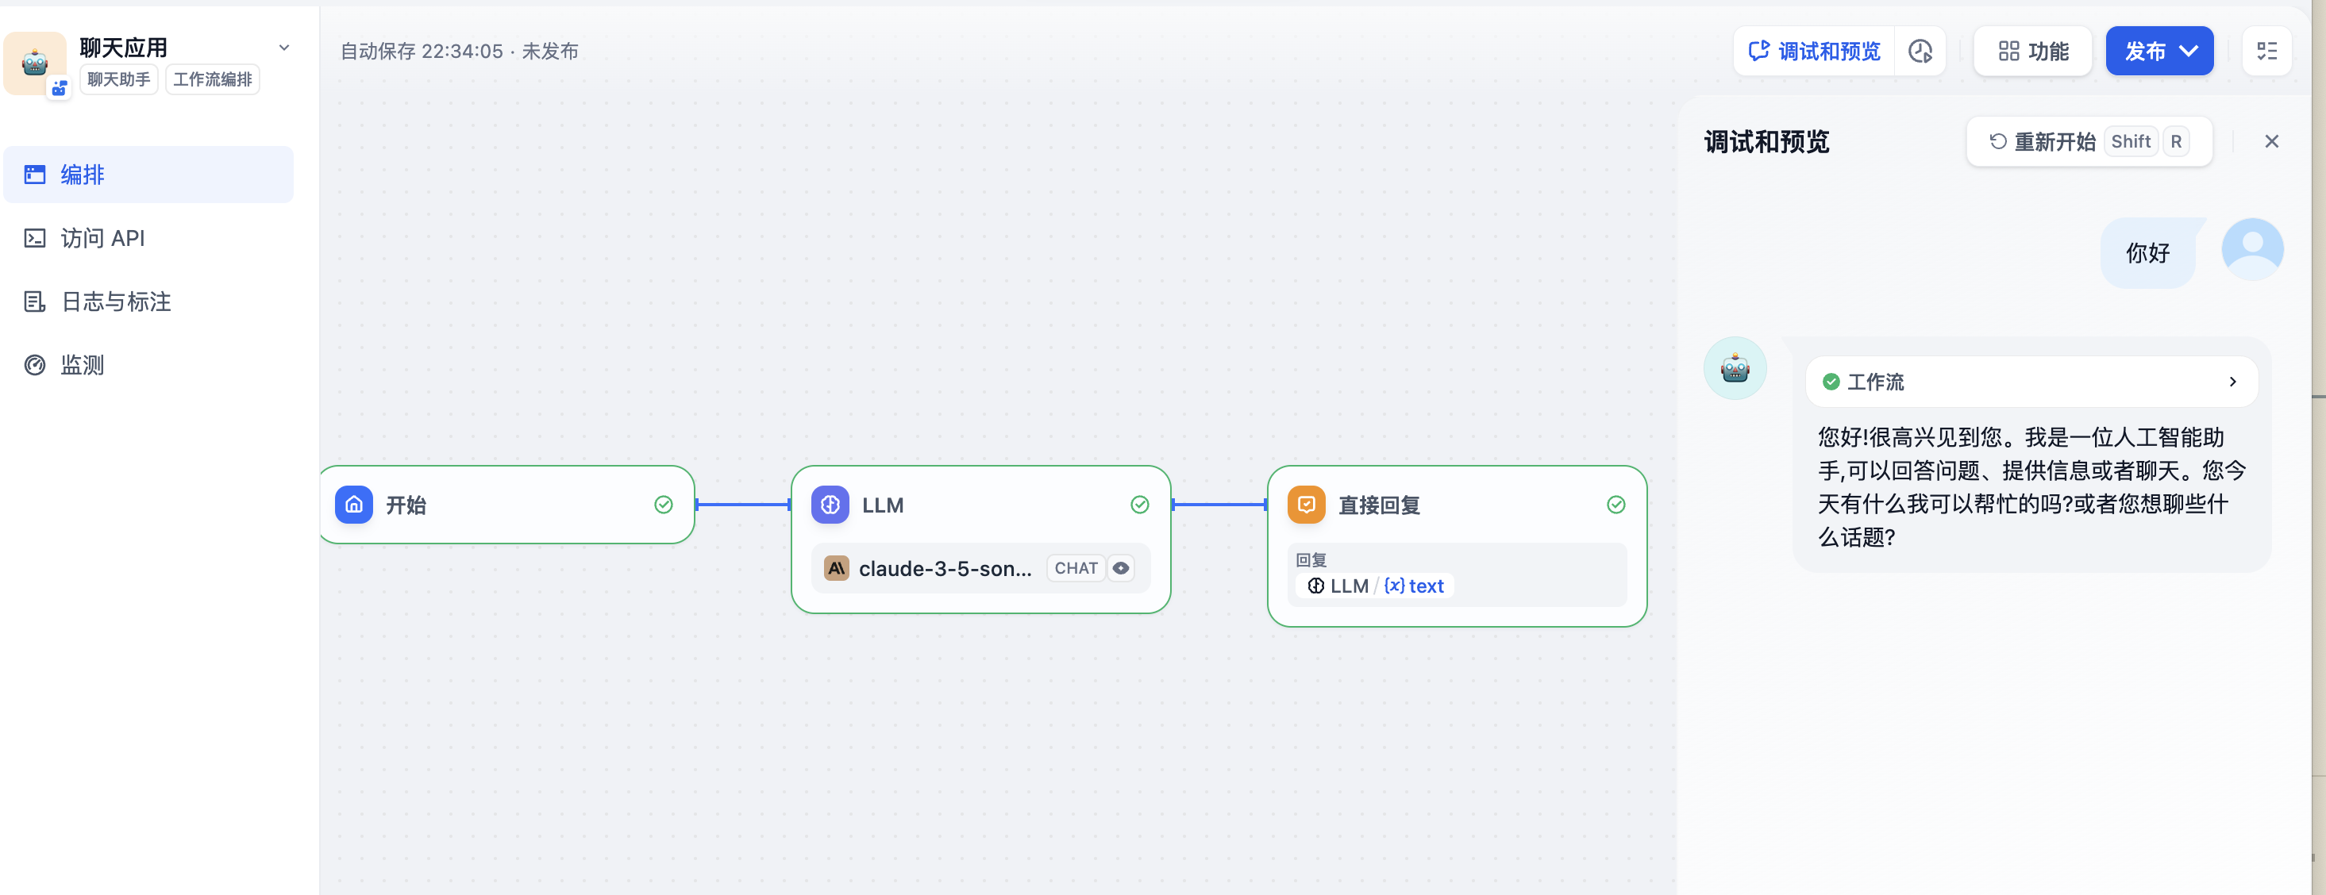Click the LLM node status checkmark
Image resolution: width=2326 pixels, height=895 pixels.
coord(1139,505)
